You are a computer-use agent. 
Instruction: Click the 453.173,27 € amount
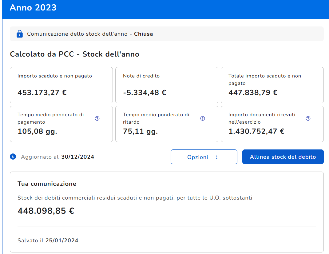pos(42,93)
